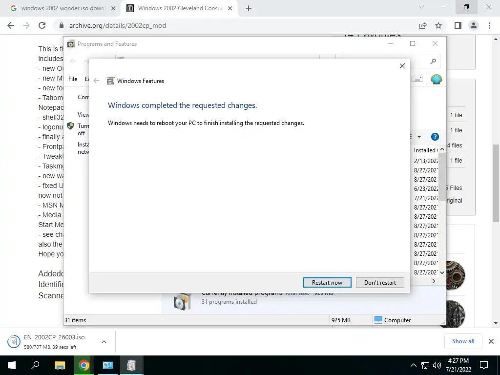Click the Installed On column header
500x375 pixels.
[x=425, y=150]
